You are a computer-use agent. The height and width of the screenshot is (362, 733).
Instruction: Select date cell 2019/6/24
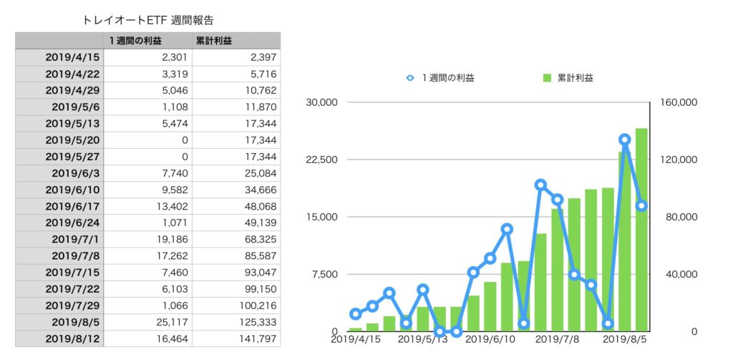pos(59,222)
